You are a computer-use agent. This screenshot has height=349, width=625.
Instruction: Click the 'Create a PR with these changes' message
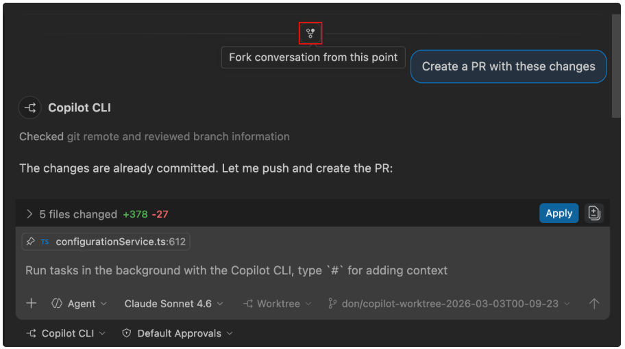pos(508,66)
